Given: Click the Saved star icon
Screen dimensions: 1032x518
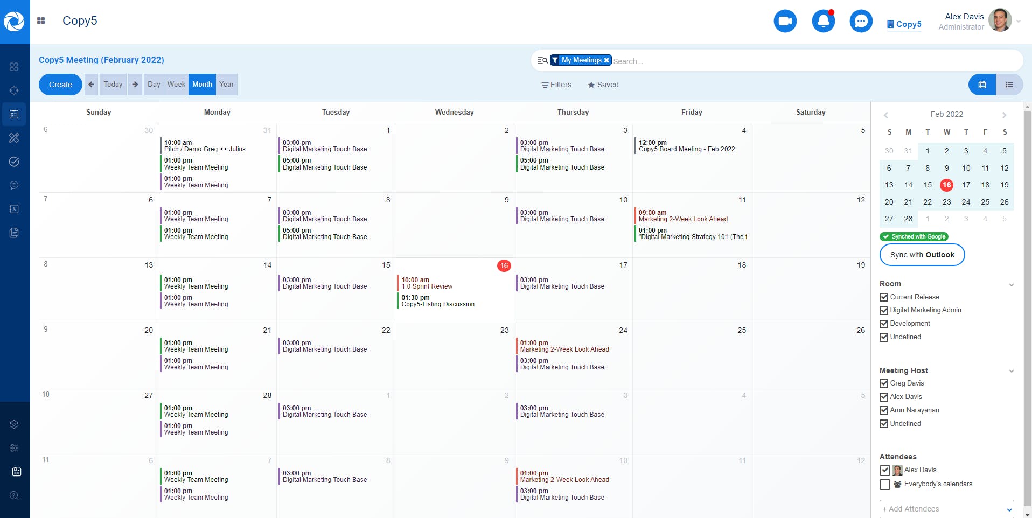Looking at the screenshot, I should [x=591, y=85].
